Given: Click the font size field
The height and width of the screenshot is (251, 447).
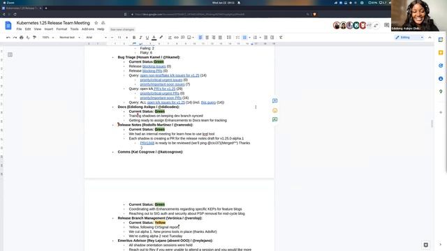Looking at the screenshot, I should [x=119, y=38].
